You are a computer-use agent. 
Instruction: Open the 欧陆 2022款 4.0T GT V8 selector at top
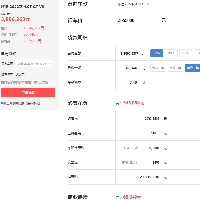pos(158,4)
